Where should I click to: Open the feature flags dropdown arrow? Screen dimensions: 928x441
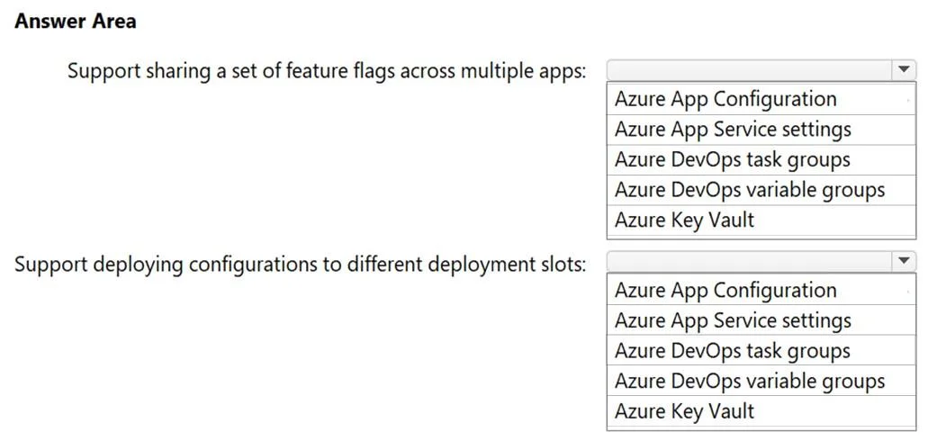tap(903, 70)
